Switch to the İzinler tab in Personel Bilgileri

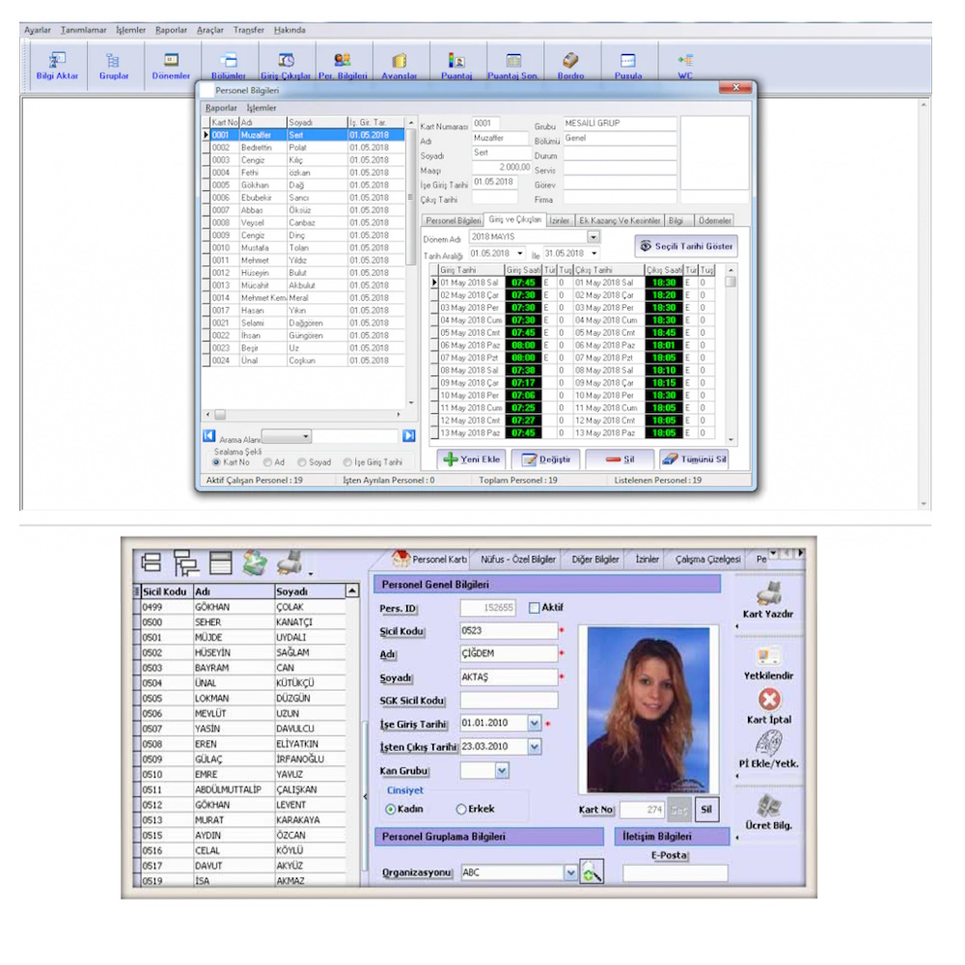[x=560, y=220]
